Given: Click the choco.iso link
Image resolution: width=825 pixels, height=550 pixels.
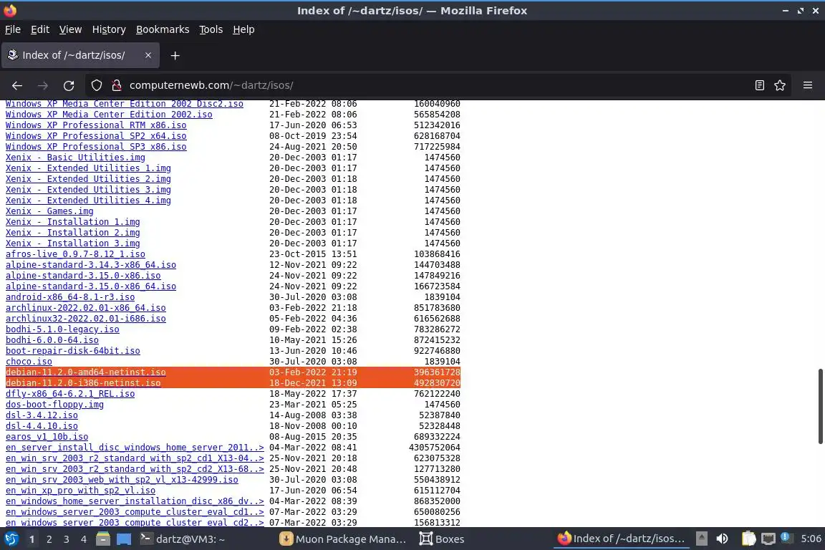Looking at the screenshot, I should tap(29, 362).
